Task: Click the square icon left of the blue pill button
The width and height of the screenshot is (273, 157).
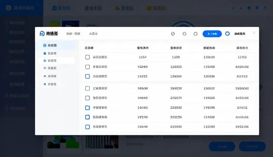Action: 195,34
